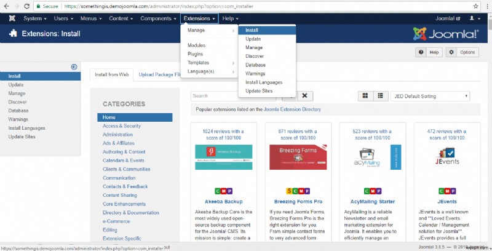The image size is (492, 251).
Task: Open the Users menu
Action: (63, 18)
